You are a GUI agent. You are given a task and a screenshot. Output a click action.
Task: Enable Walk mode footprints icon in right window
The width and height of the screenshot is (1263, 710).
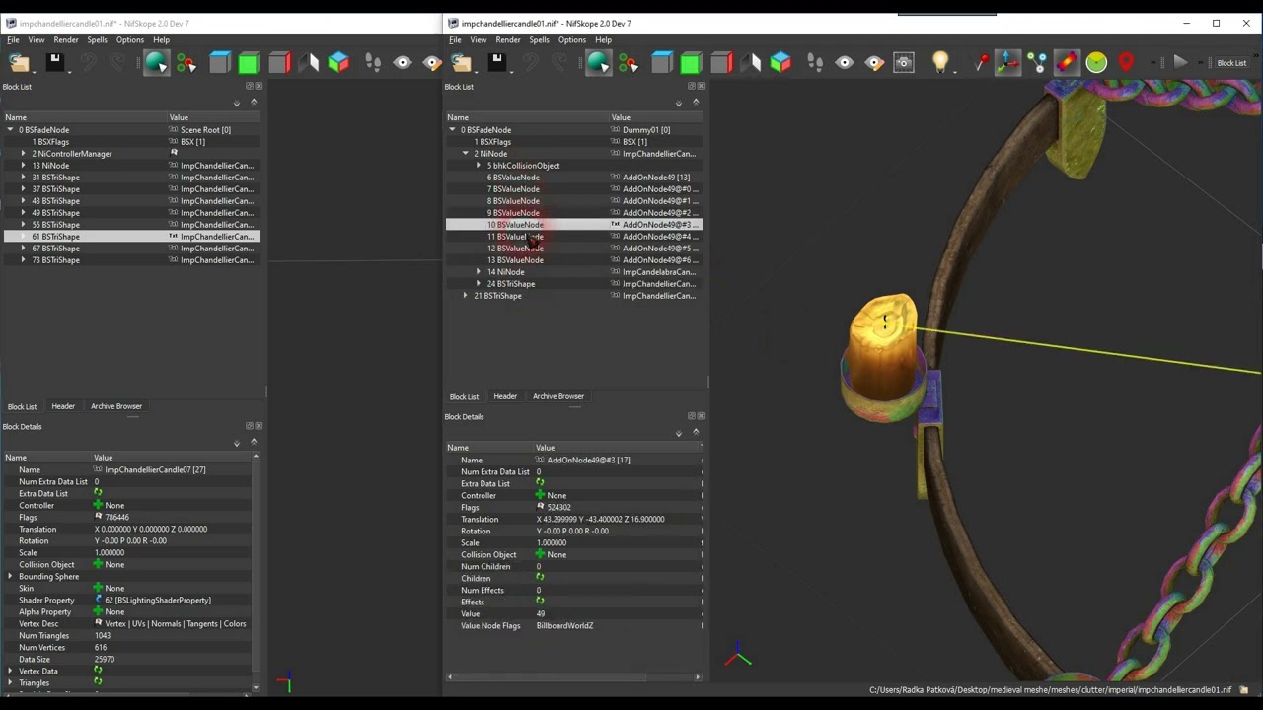point(815,63)
